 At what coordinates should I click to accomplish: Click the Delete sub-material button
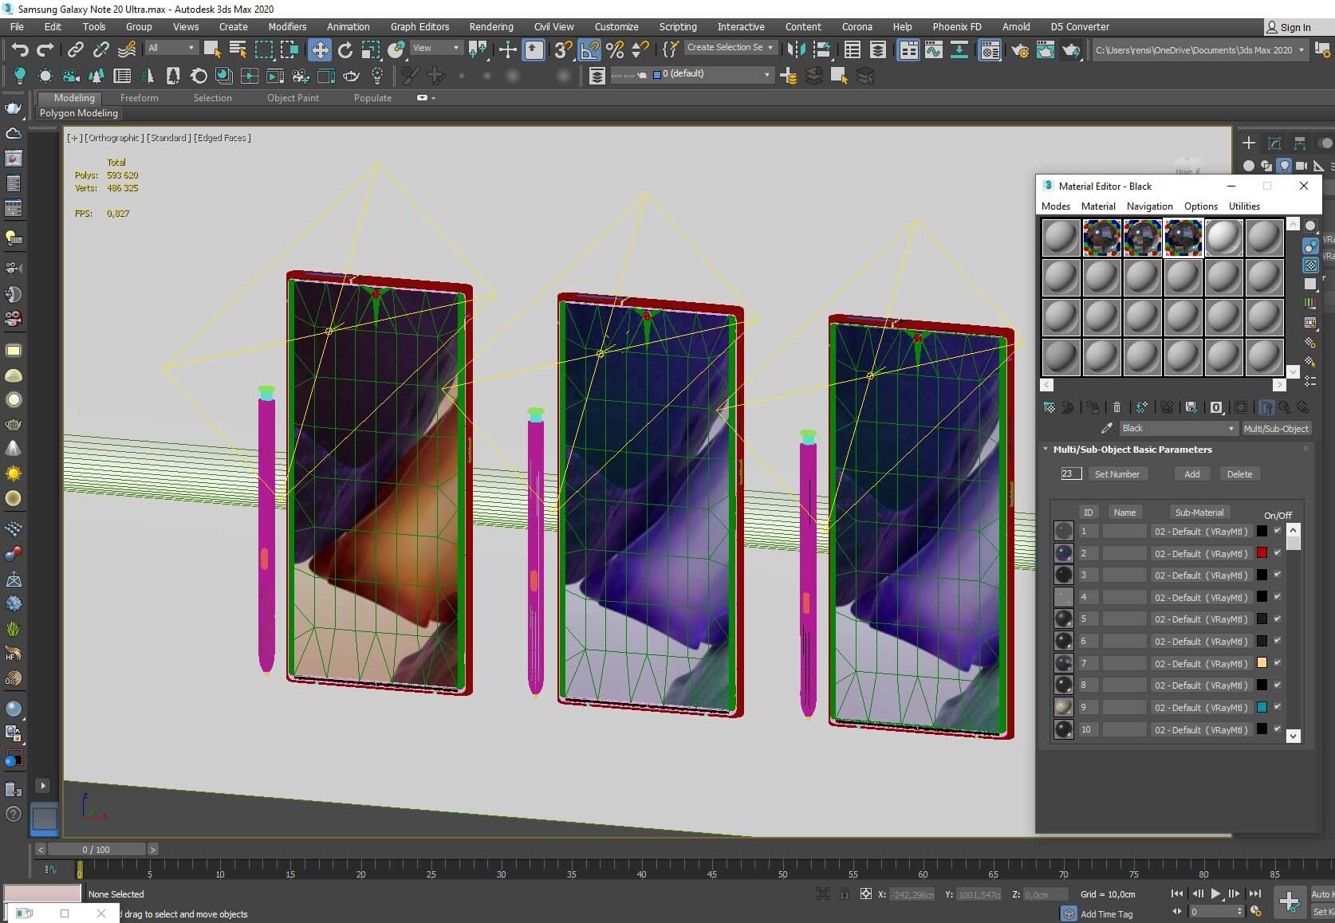pos(1239,473)
